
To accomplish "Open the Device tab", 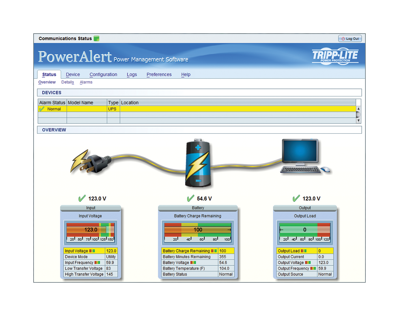I will (x=73, y=75).
